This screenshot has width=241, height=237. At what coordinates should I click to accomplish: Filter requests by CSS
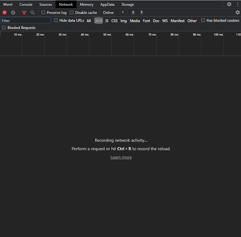click(114, 21)
